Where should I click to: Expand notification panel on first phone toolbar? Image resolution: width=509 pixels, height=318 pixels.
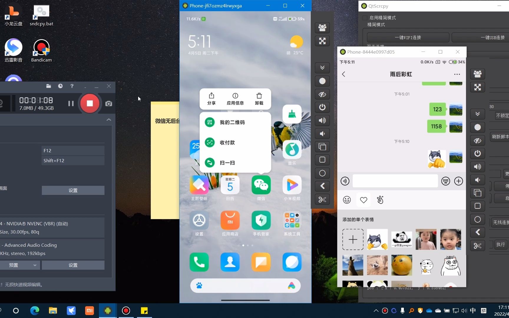click(322, 68)
